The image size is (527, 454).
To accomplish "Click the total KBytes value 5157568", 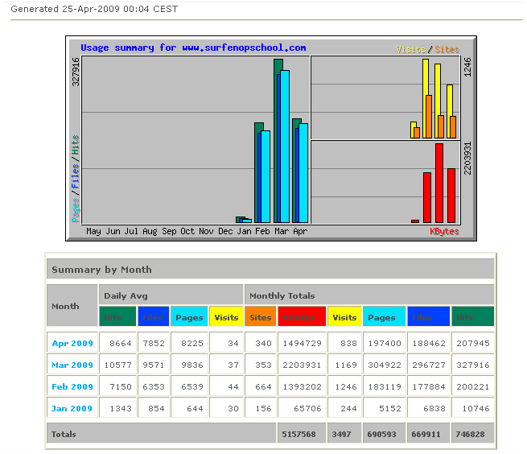I will point(298,434).
